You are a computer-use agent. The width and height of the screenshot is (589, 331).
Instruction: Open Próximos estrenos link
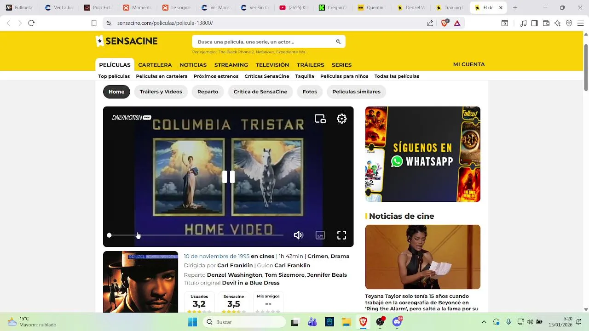point(216,76)
